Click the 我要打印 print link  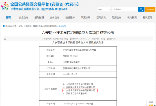pyautogui.click(x=112, y=39)
